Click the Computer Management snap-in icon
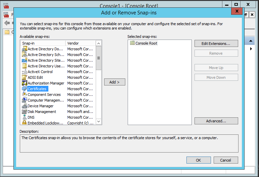Screen dimensions: 259x177 pos(24,100)
